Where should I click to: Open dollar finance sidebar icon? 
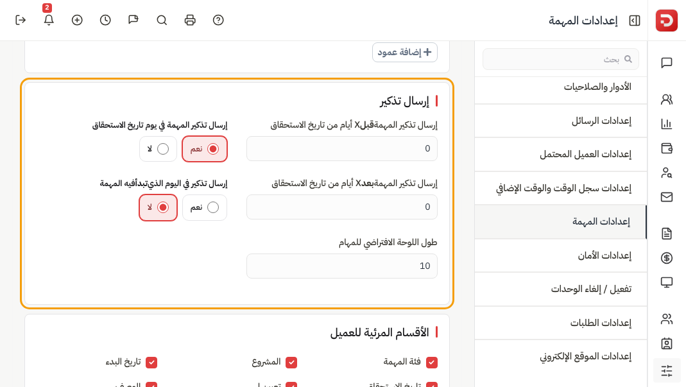tap(666, 258)
